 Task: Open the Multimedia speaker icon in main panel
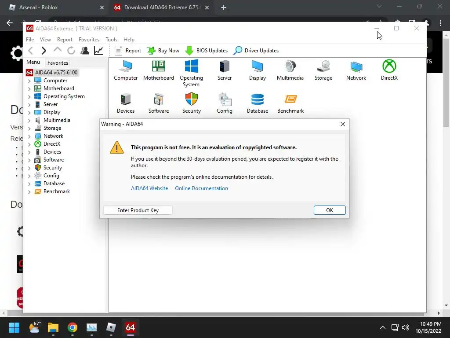[290, 70]
